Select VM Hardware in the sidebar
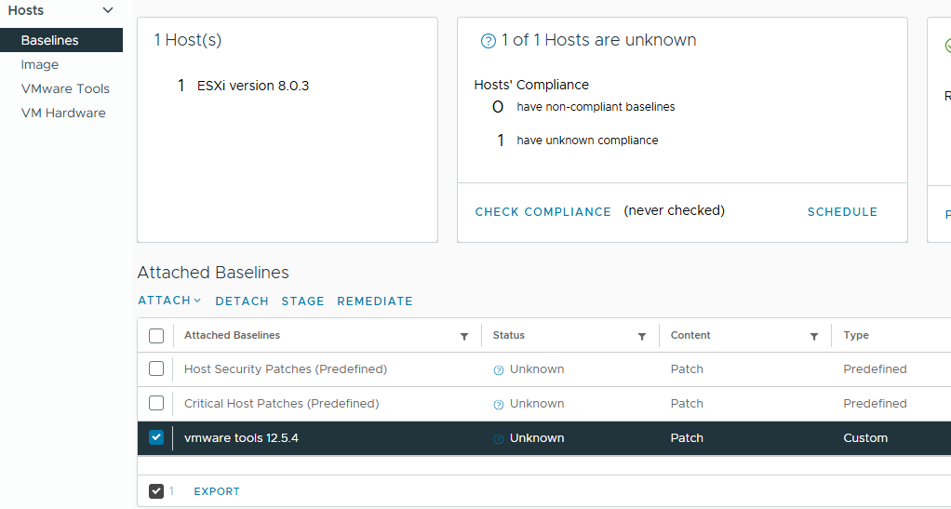 (63, 114)
